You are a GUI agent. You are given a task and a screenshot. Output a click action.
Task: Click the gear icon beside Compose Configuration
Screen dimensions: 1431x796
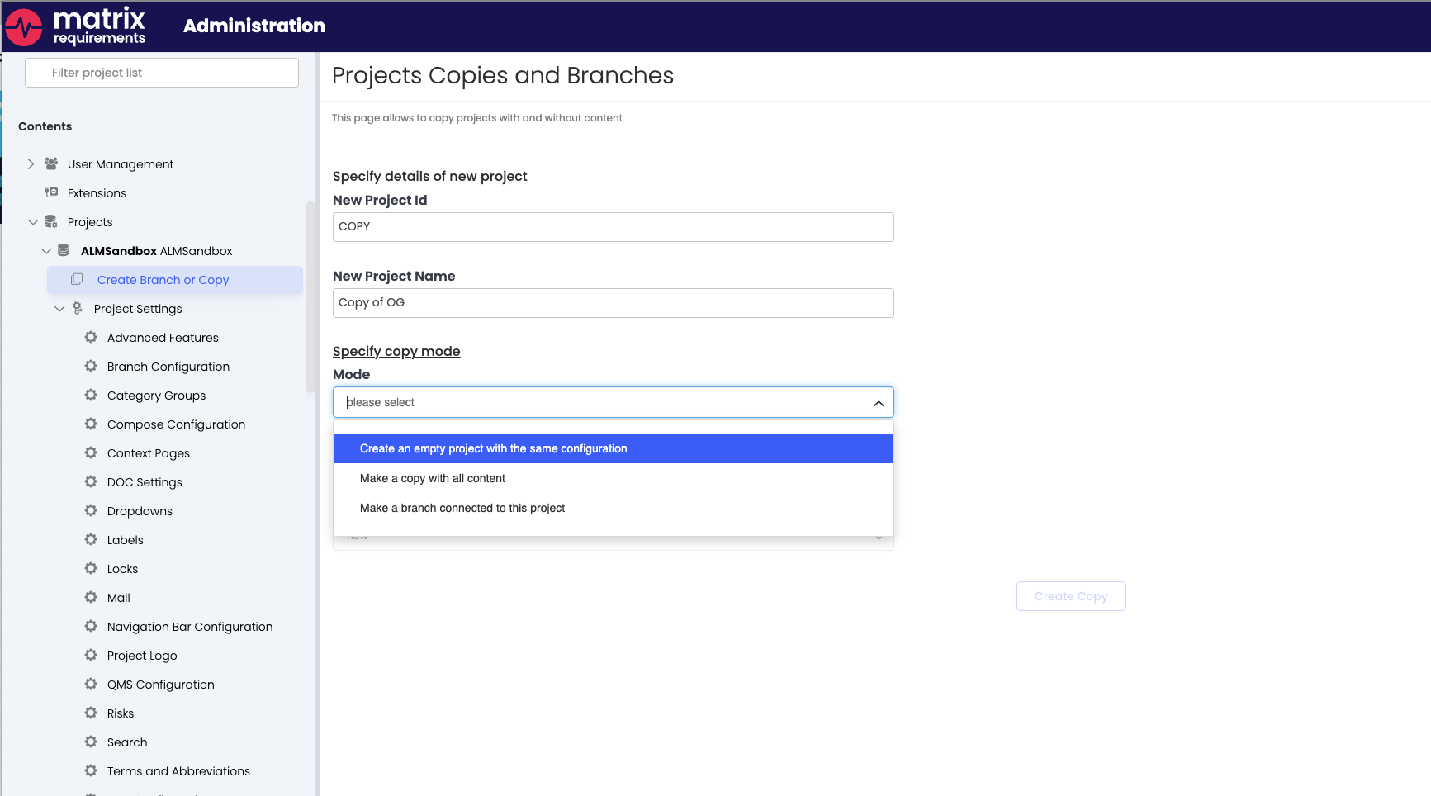[91, 424]
